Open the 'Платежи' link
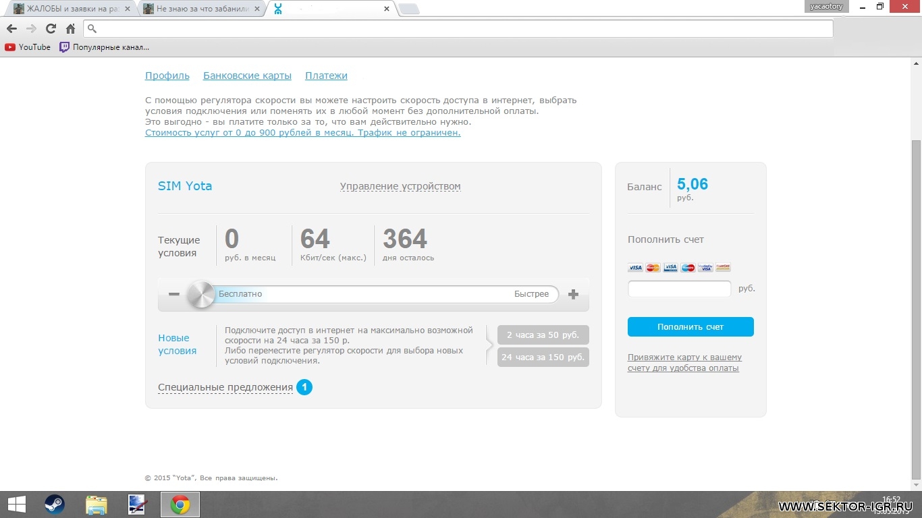922x518 pixels. tap(326, 76)
